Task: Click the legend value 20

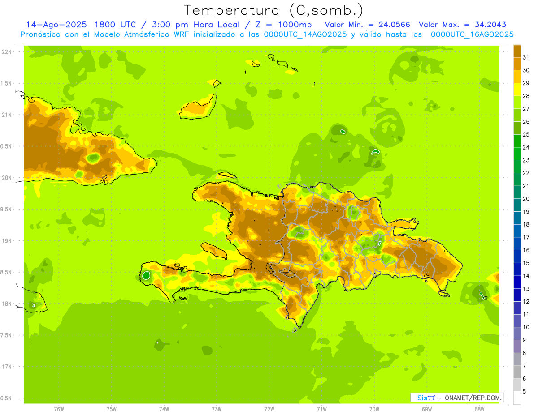Action: tap(526, 199)
